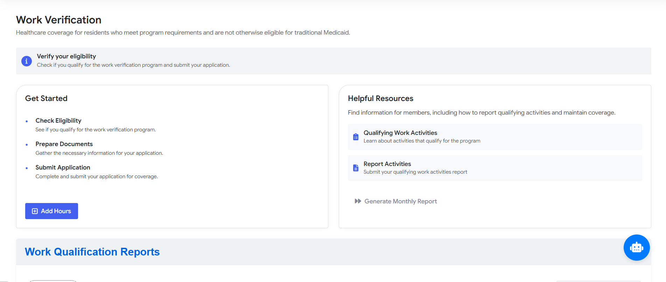
Task: Click the clipboard icon beside Qualifying Work Activities
Action: click(x=356, y=137)
